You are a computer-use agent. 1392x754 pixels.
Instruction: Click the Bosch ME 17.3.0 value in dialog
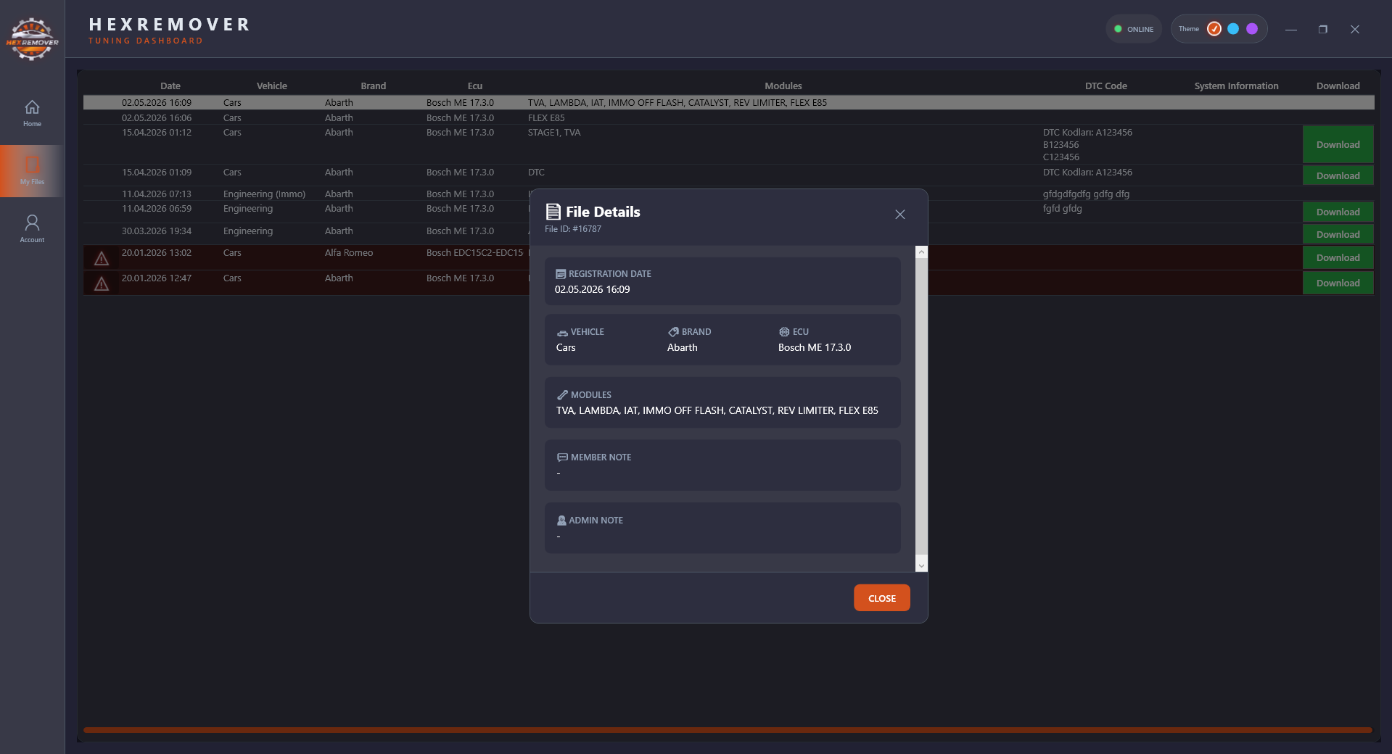click(x=815, y=347)
